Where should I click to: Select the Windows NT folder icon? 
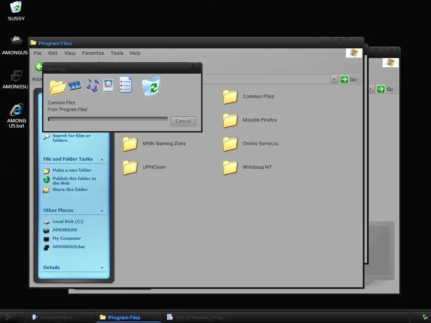tap(230, 167)
